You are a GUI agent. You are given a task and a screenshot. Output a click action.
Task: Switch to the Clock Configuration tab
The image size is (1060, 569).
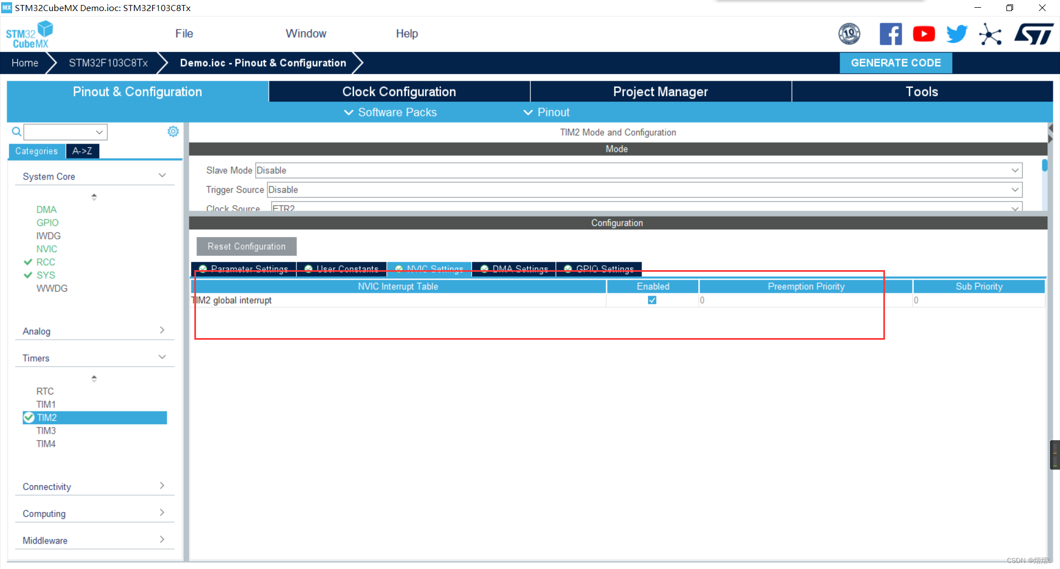click(399, 92)
